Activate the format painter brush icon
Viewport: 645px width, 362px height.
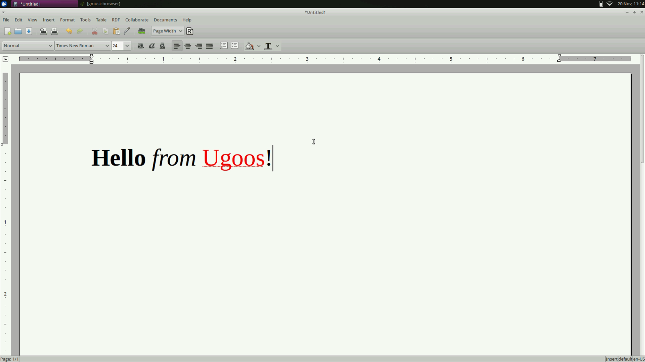coord(127,31)
